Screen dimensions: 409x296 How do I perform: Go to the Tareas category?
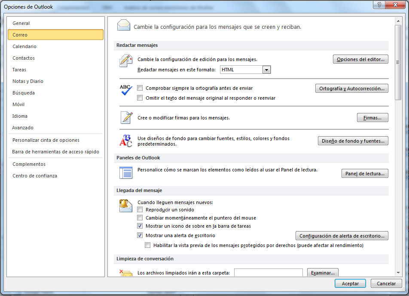point(55,70)
